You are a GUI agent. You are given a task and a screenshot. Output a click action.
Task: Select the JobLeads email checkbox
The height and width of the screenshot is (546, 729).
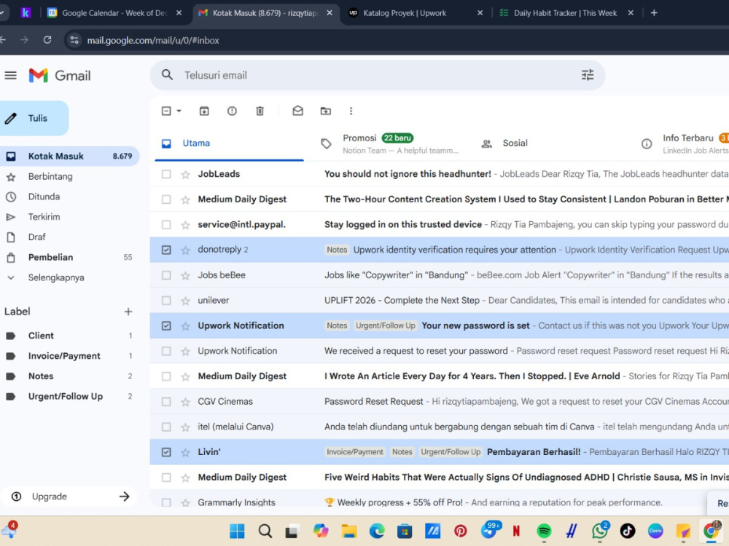click(x=166, y=174)
